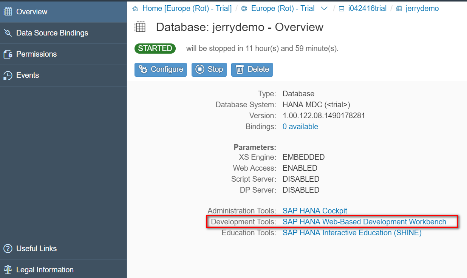Screen dimensions: 467x278
Task: Click the Data Source Bindings plug icon
Action: point(8,33)
